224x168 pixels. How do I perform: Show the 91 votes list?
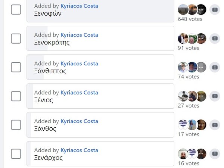[x=189, y=48]
